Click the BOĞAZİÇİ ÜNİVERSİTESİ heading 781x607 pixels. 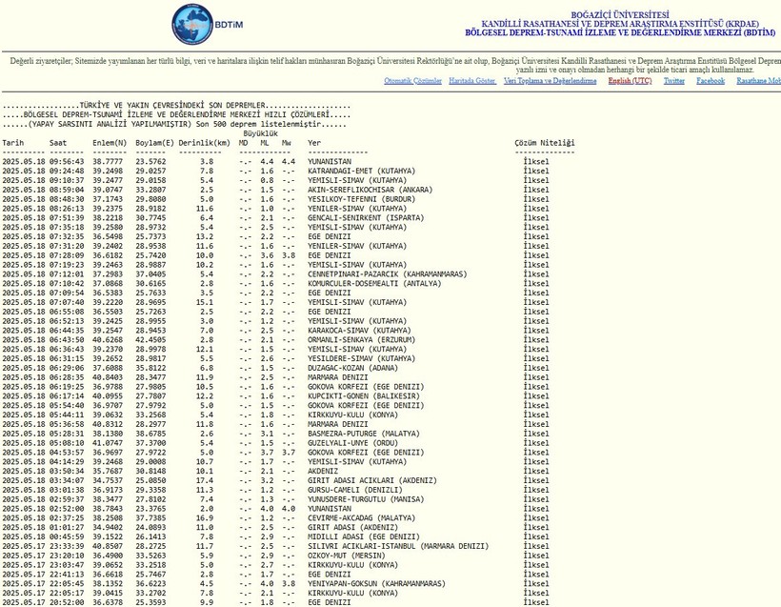pyautogui.click(x=620, y=15)
